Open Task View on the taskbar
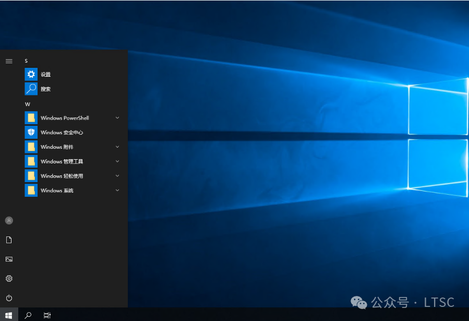The image size is (469, 321). (47, 315)
